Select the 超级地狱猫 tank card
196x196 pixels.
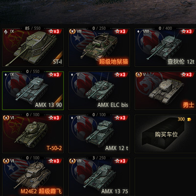(99, 48)
